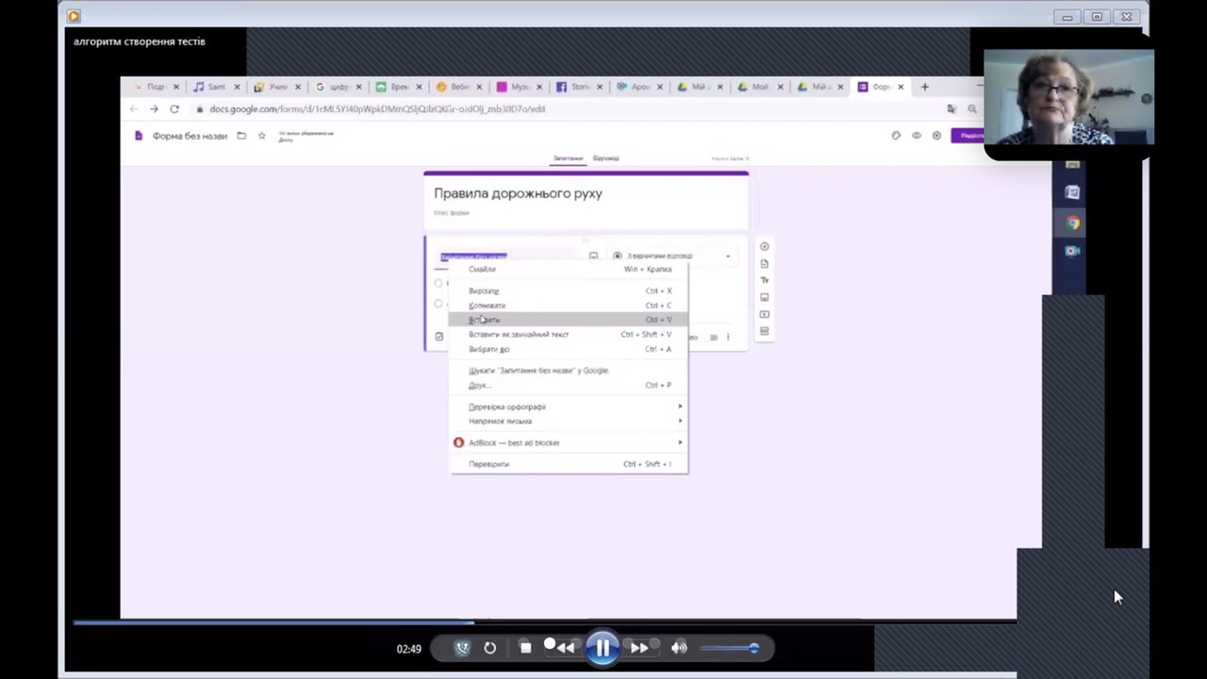Click the add question plus icon

pos(764,247)
